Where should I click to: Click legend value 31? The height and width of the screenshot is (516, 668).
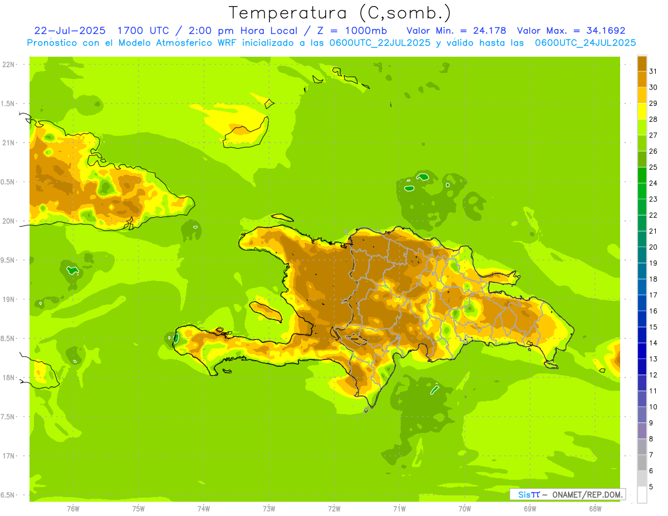pos(654,71)
